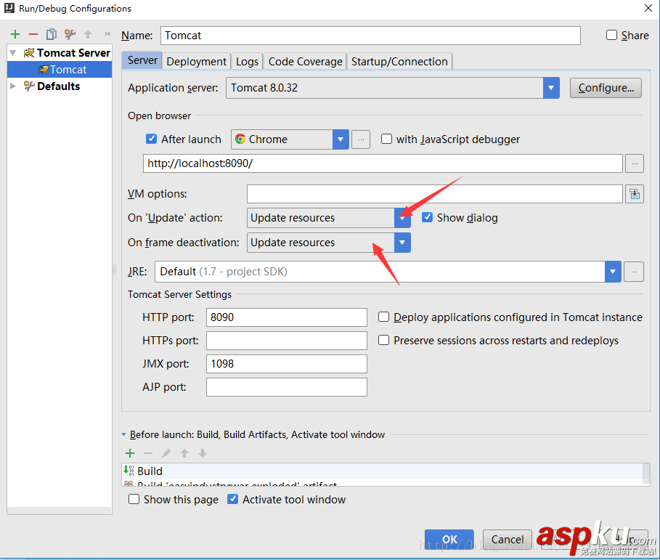
Task: Click the green plus in Before launch toolbar
Action: (130, 453)
